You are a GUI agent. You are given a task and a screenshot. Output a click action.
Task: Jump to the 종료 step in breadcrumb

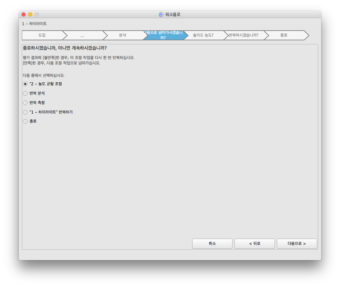pyautogui.click(x=284, y=35)
